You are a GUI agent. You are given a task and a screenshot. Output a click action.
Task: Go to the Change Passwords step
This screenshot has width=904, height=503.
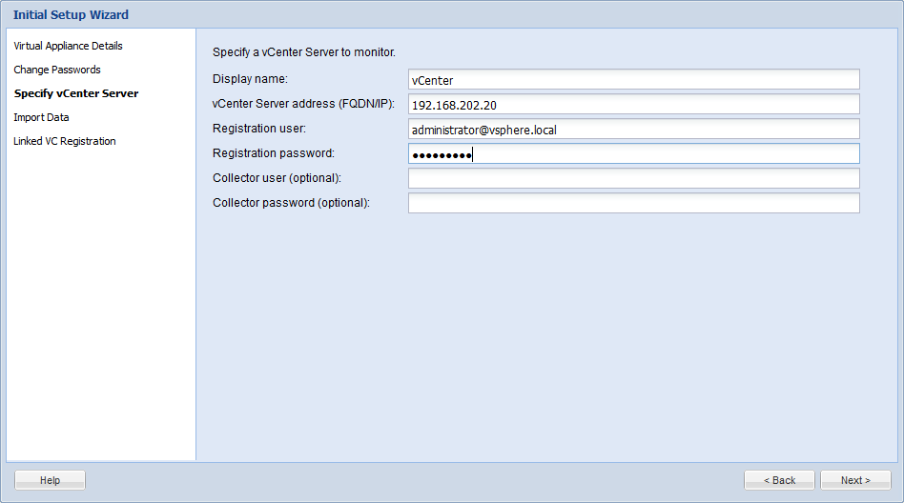[57, 70]
